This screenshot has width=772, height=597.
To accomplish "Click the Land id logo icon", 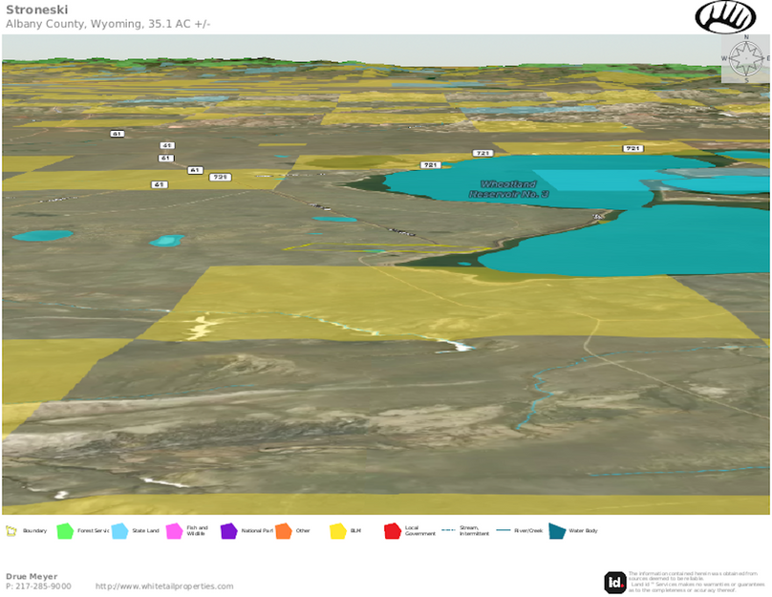I will pyautogui.click(x=615, y=582).
